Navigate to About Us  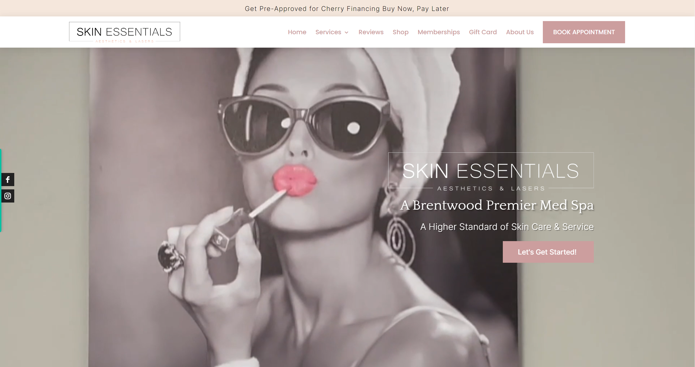coord(520,32)
